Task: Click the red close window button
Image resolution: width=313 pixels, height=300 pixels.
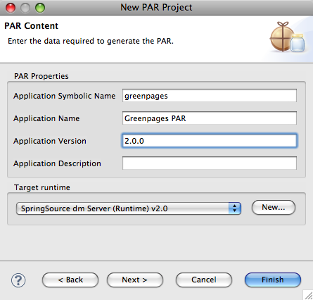Action: coord(11,8)
